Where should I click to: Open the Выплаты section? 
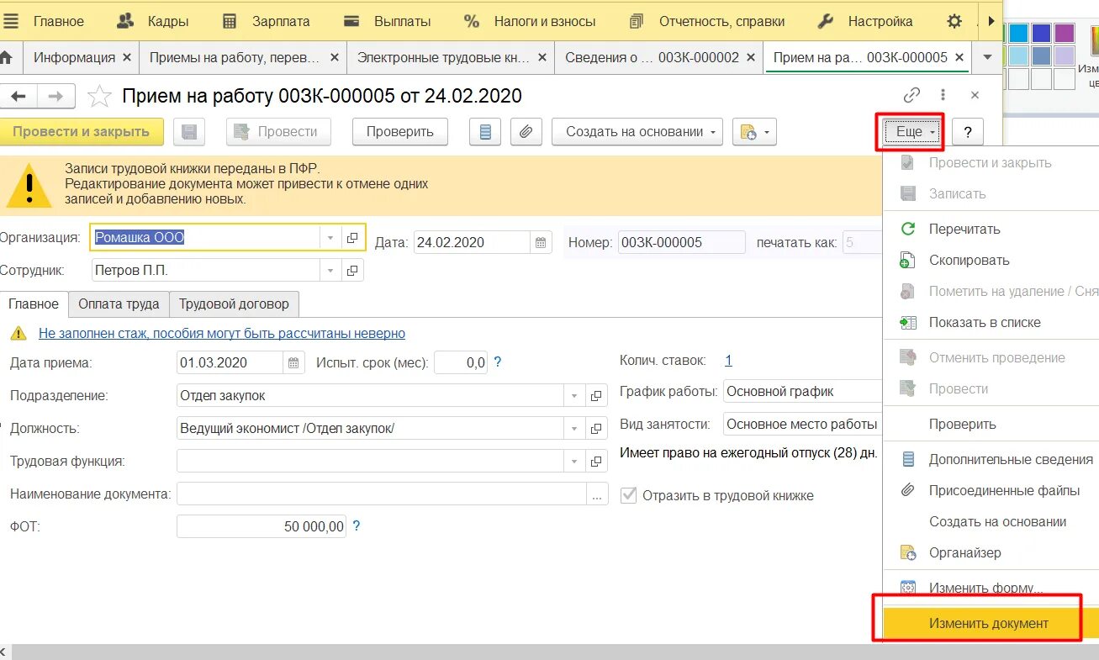coord(388,21)
